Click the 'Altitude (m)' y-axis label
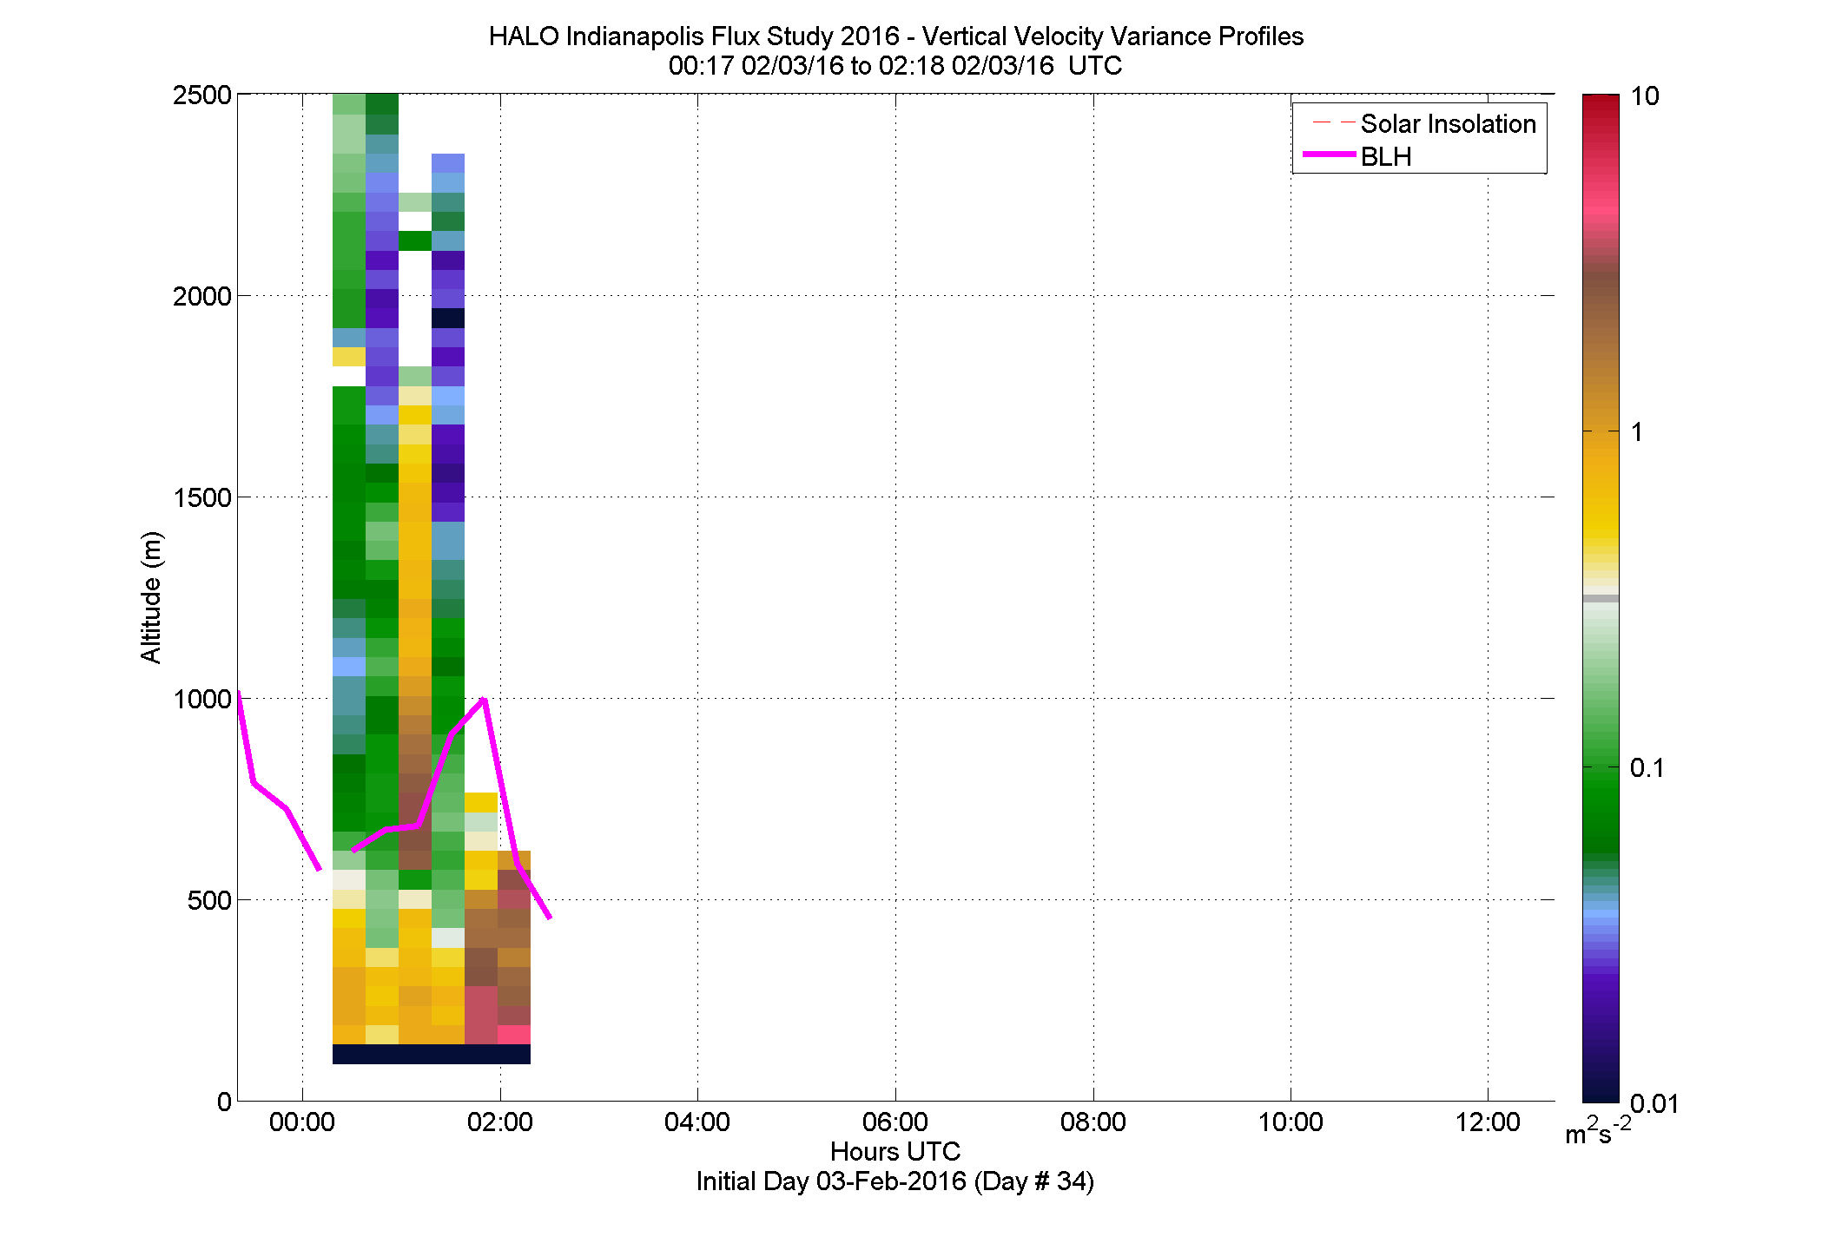The height and width of the screenshot is (1237, 1822). pyautogui.click(x=151, y=597)
